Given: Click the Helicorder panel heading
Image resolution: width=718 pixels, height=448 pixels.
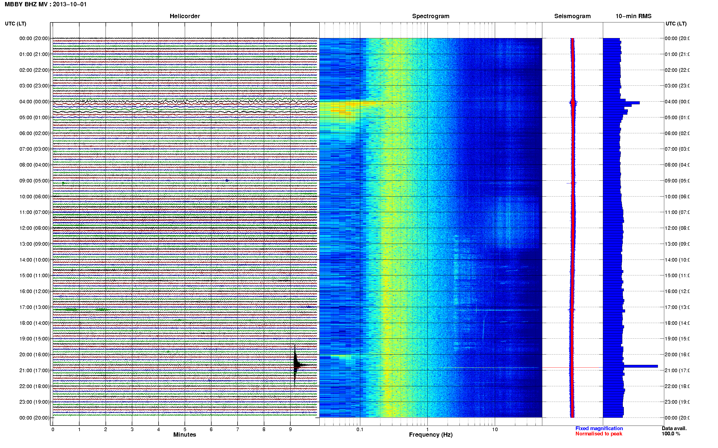Looking at the screenshot, I should (185, 16).
